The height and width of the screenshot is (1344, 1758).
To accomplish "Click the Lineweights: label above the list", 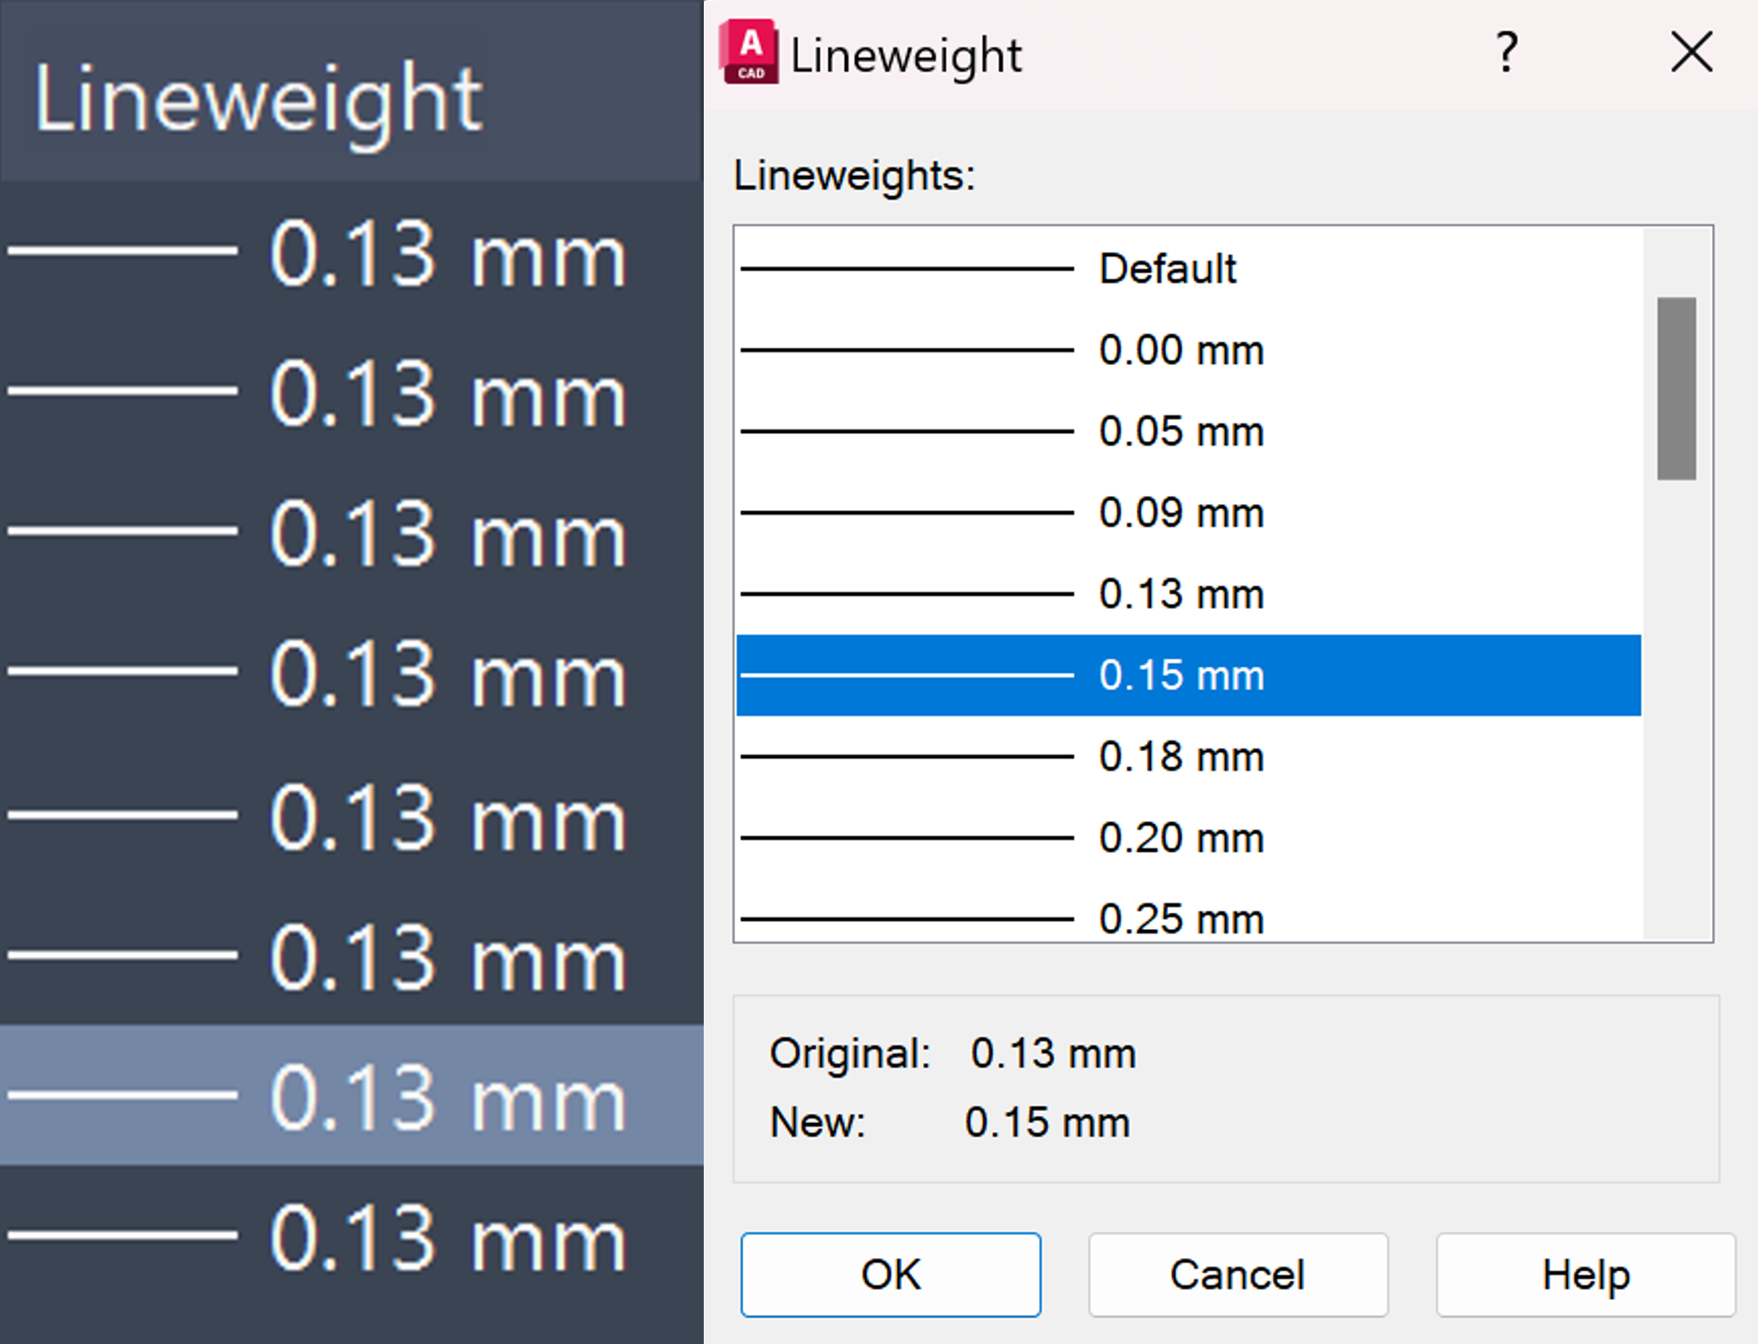I will pos(854,176).
